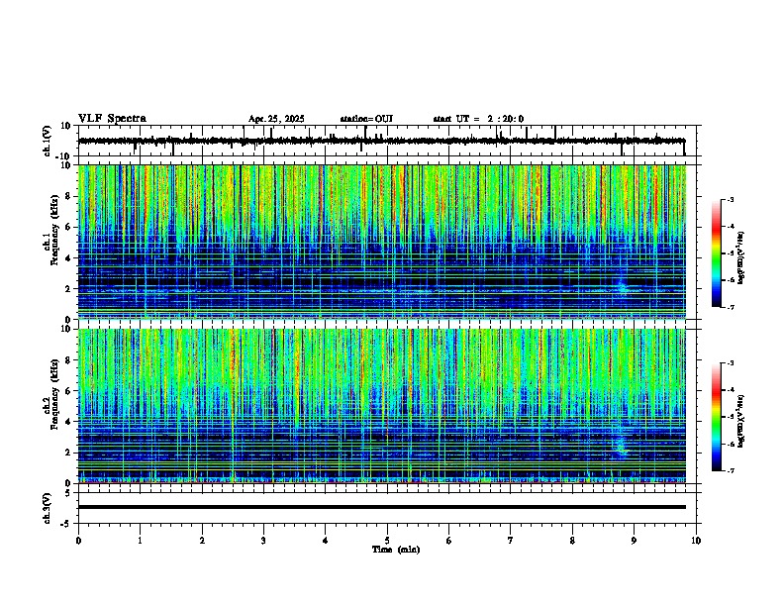This screenshot has height=606, width=784.
Task: Click the "-7" label on ch.1 colorbar
Action: click(x=730, y=307)
